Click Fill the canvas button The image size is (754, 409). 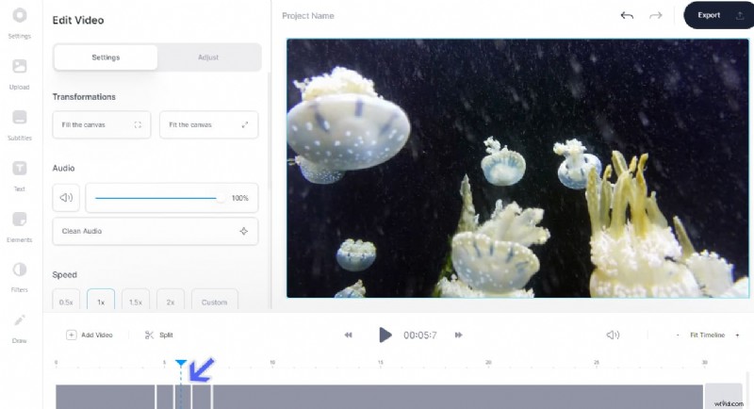[102, 124]
